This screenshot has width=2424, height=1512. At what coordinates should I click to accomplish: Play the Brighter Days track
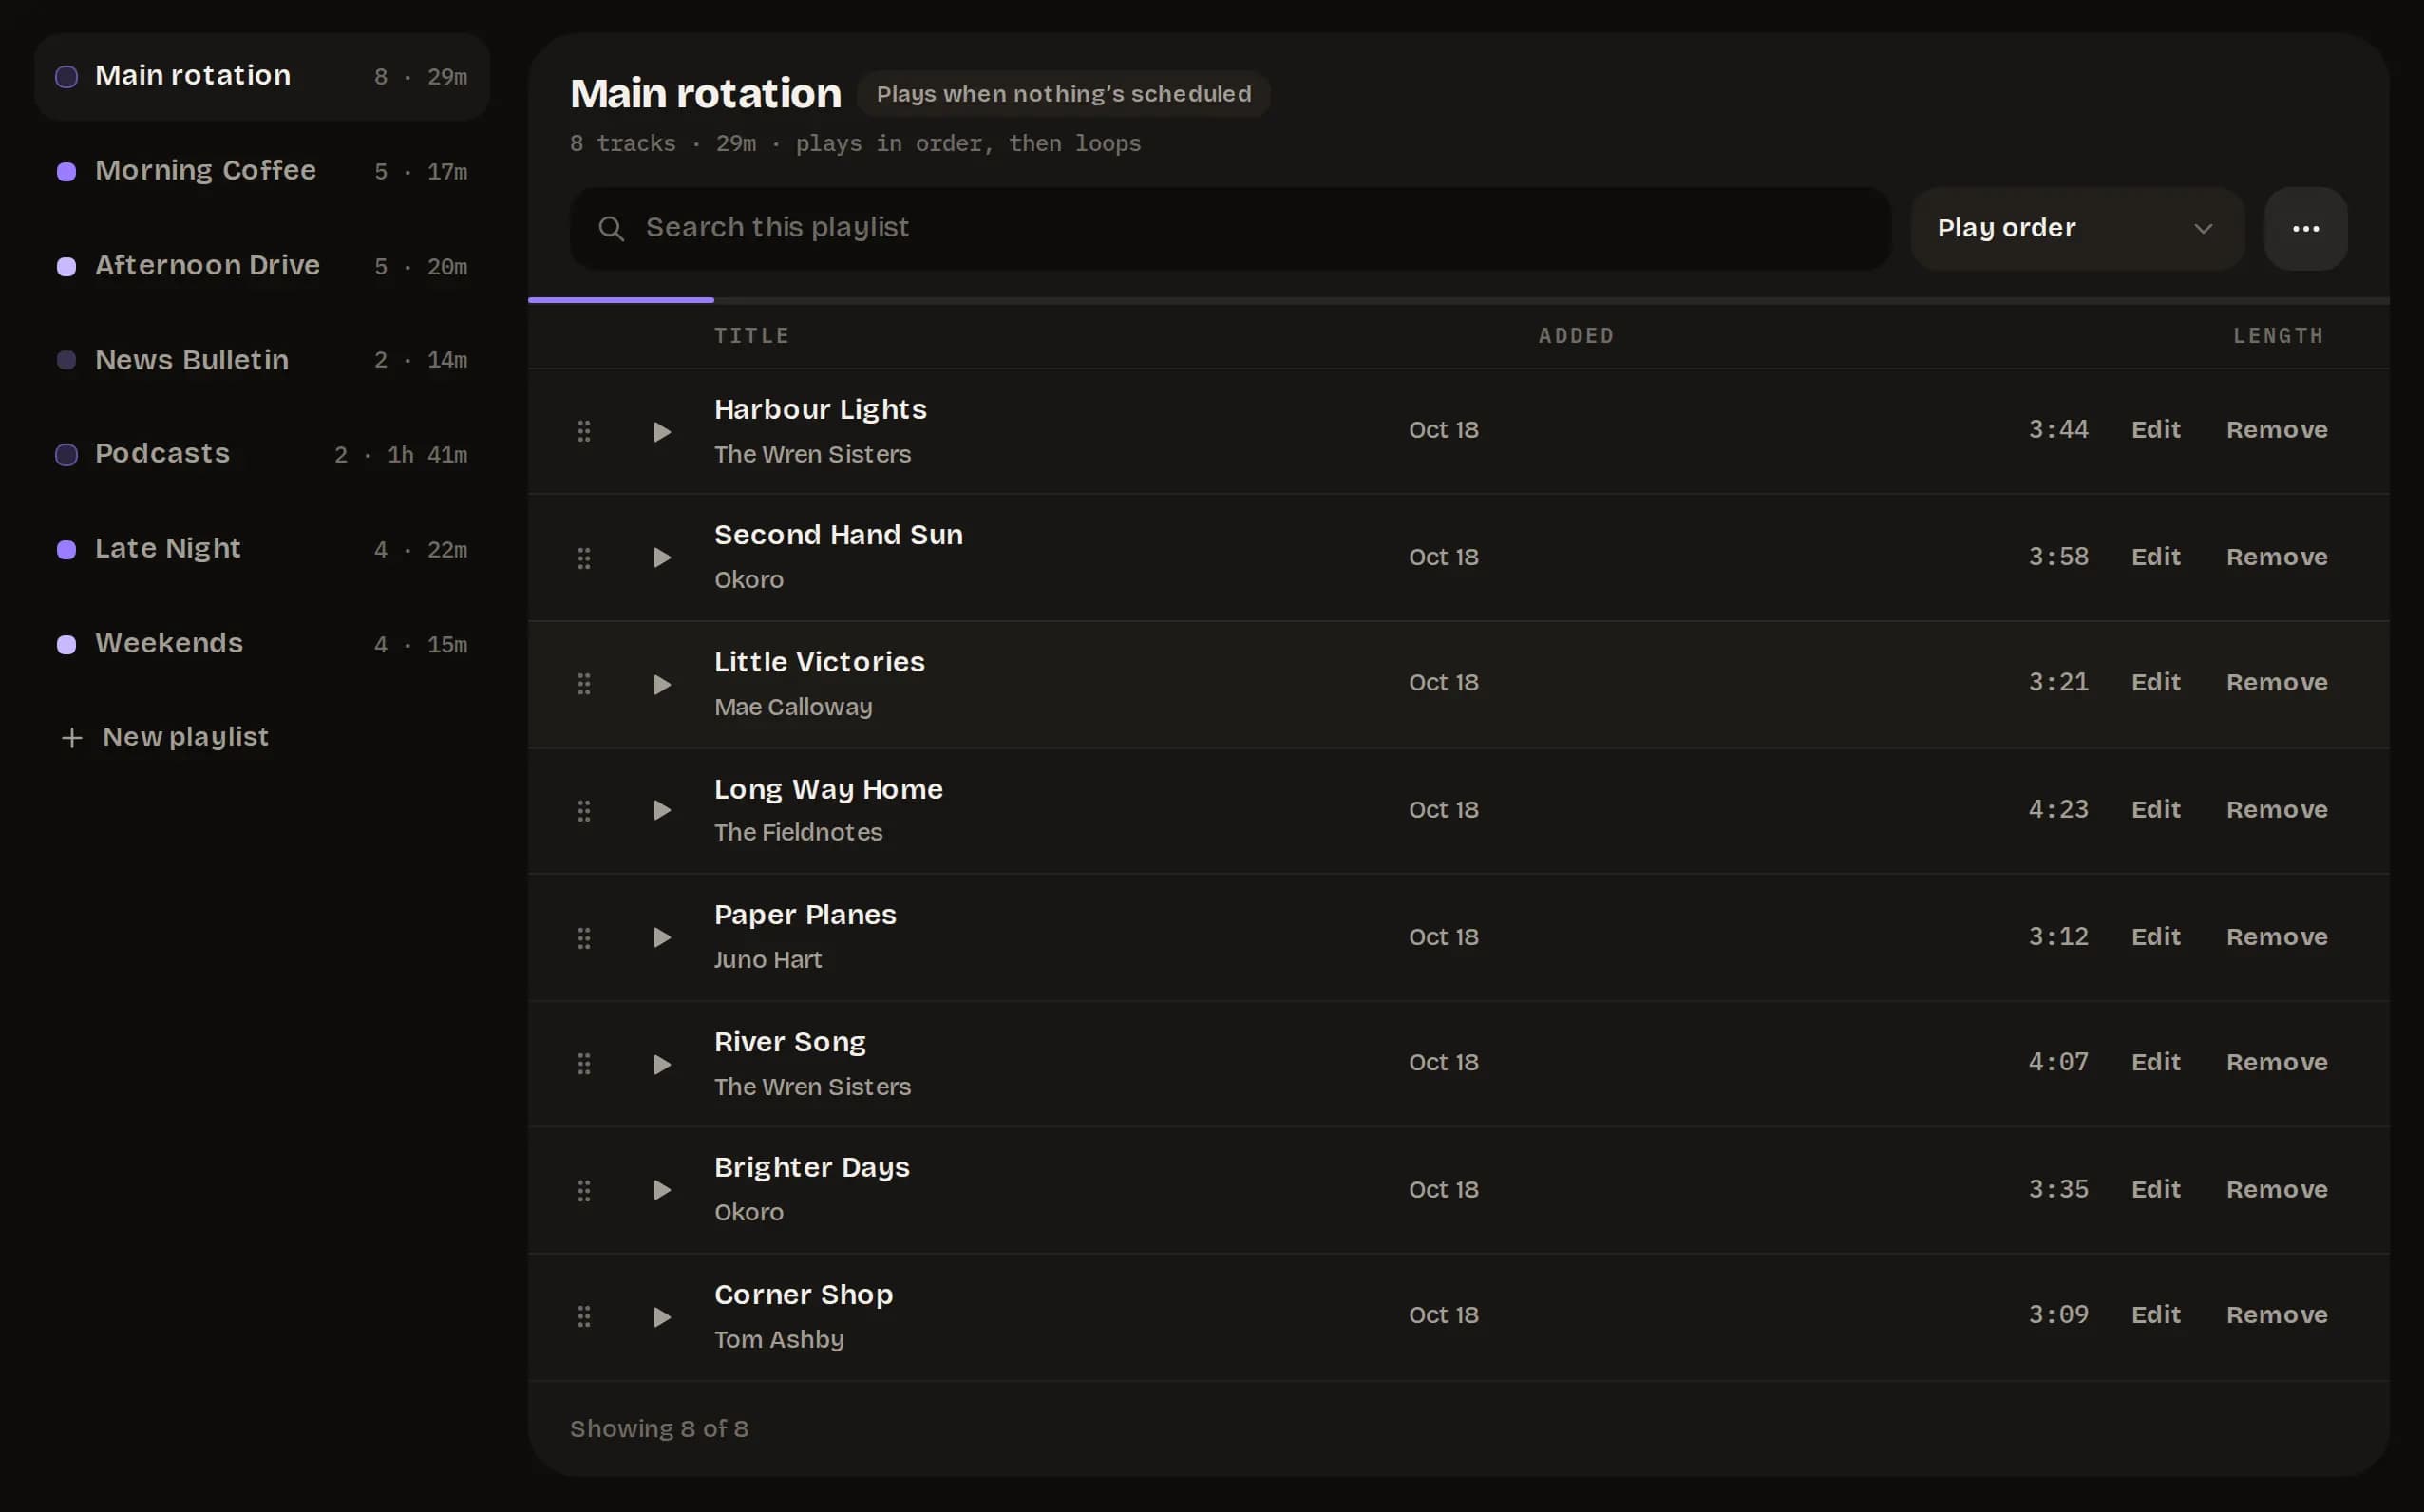pos(661,1190)
